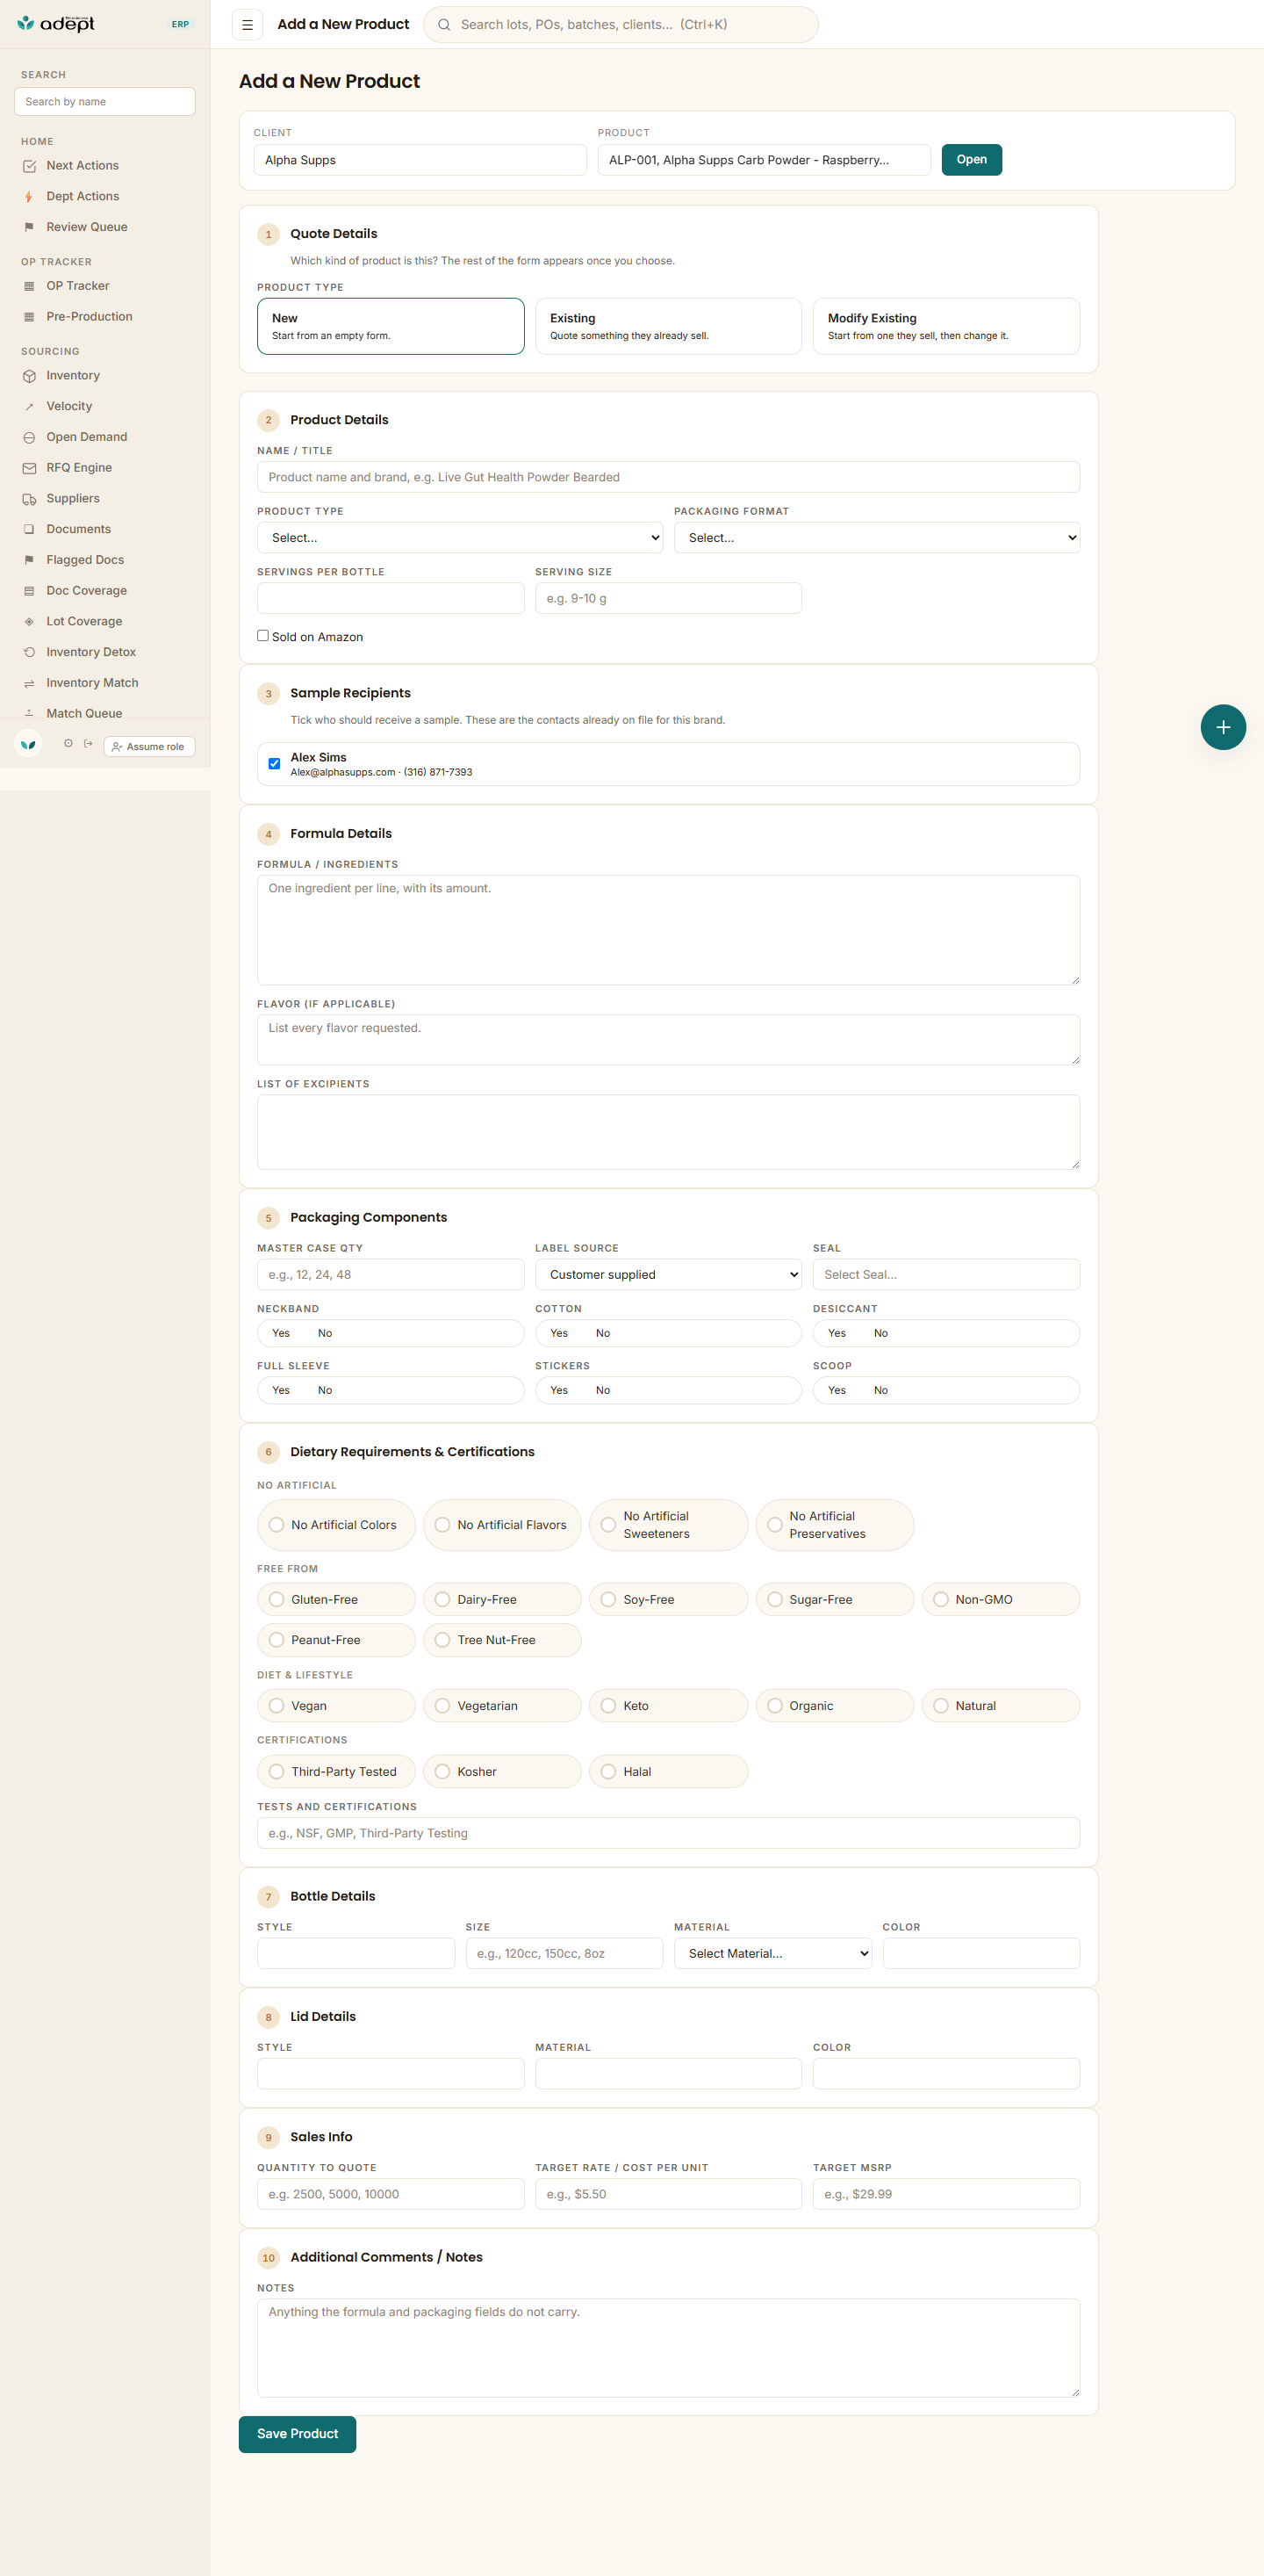Screen dimensions: 1264x2576
Task: Click the Inventory Detox refresh icon
Action: click(x=29, y=652)
